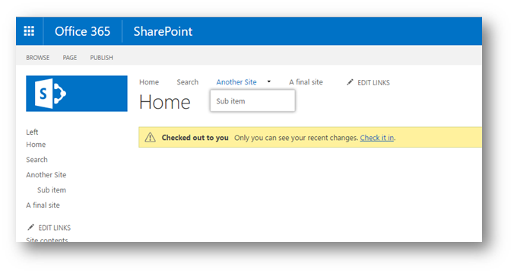514x274 pixels.
Task: Open the Office 365 app launcher waffle
Action: tap(29, 31)
